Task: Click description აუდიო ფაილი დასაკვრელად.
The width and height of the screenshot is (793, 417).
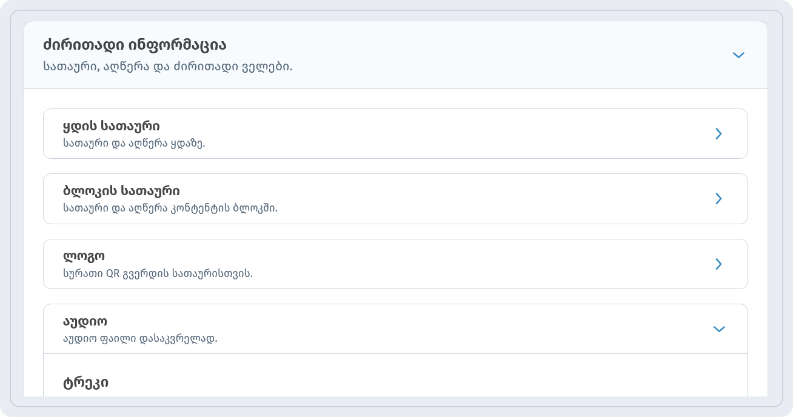Action: [x=140, y=338]
